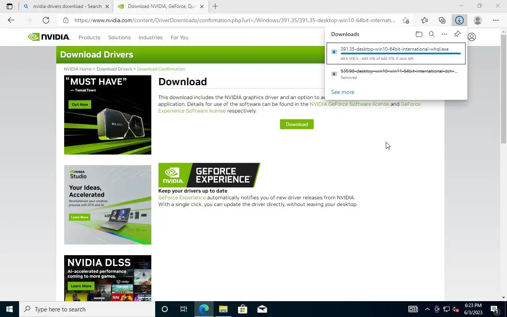Image resolution: width=507 pixels, height=317 pixels.
Task: Open Cortana from the taskbar
Action: (165, 309)
